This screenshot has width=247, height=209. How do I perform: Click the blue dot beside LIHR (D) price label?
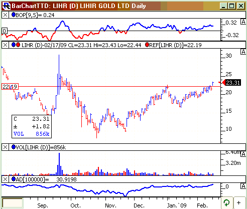point(14,45)
